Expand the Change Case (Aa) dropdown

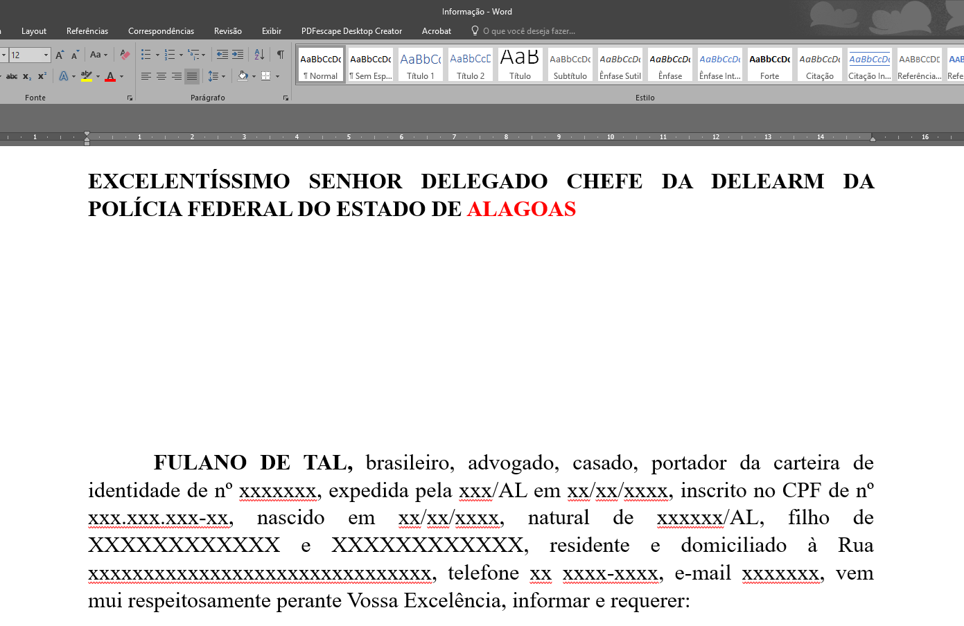point(99,55)
